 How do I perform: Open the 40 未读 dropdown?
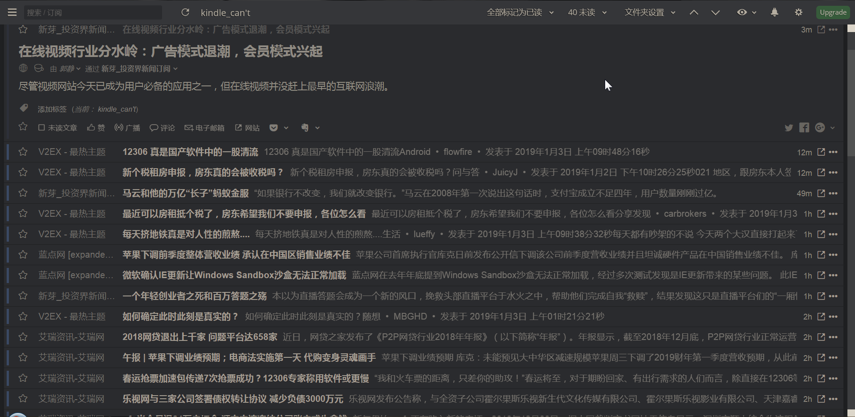click(587, 12)
